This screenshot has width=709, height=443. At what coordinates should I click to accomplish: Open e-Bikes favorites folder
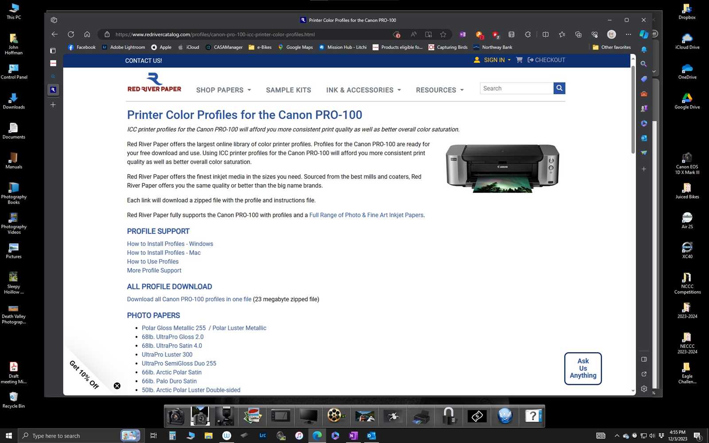click(x=260, y=47)
